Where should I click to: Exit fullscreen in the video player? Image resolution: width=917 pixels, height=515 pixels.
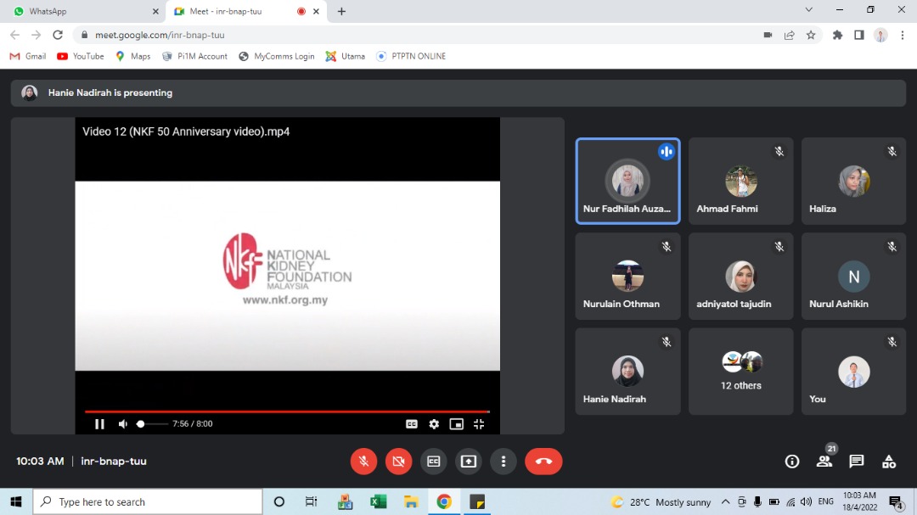click(479, 424)
